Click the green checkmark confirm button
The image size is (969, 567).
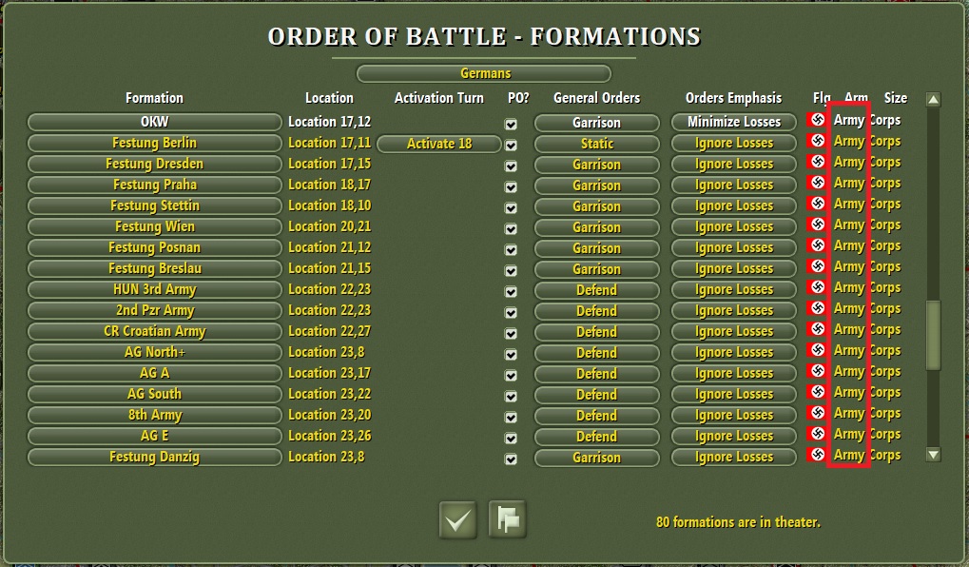[457, 518]
